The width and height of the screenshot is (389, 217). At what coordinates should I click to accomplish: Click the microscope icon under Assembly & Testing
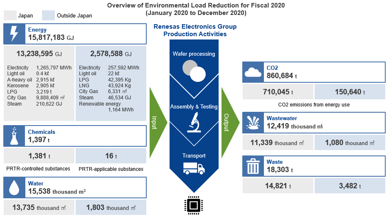pos(194,122)
